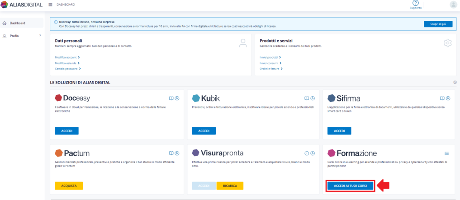This screenshot has width=460, height=200.
Task: Click the DASHBOARD breadcrumb label
Action: (66, 5)
